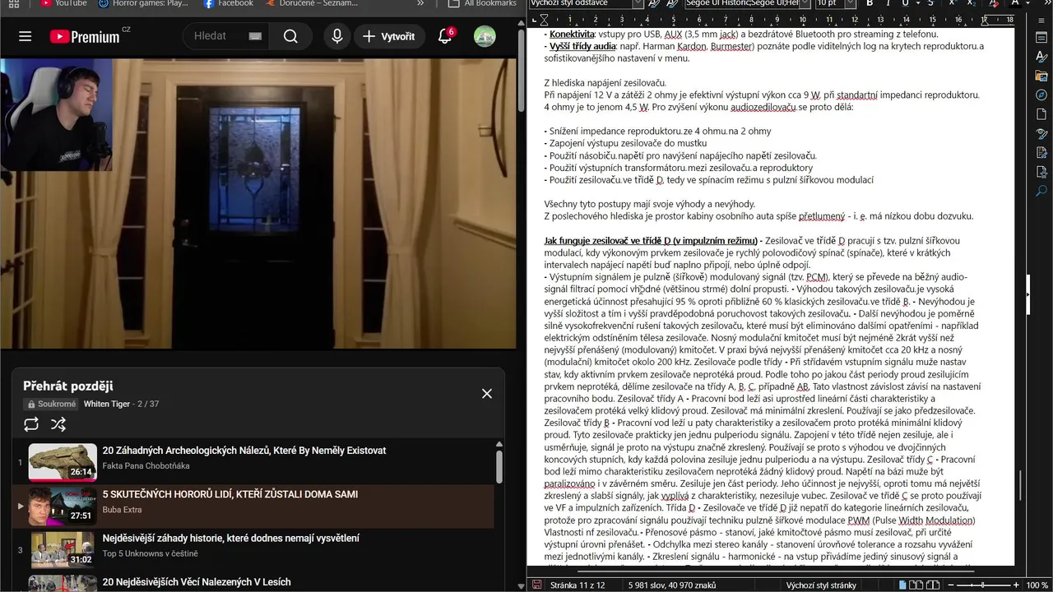Open the Whiten Tiger channel link

107,404
